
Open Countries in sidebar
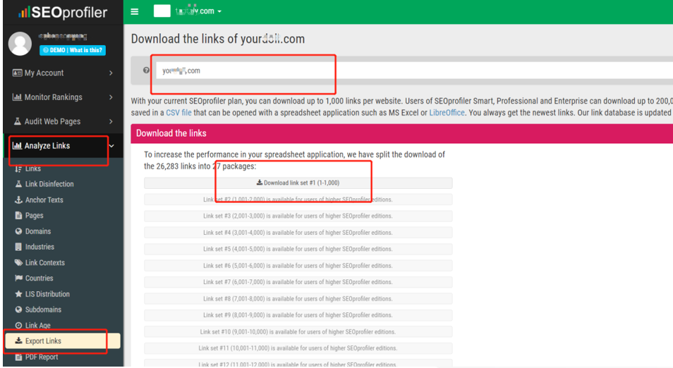pyautogui.click(x=39, y=278)
